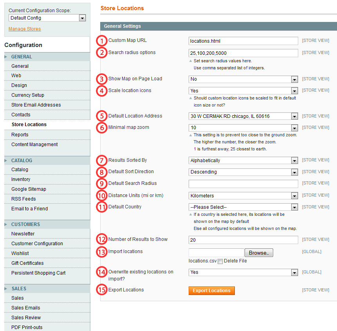Click the General Settings section header

(218, 26)
